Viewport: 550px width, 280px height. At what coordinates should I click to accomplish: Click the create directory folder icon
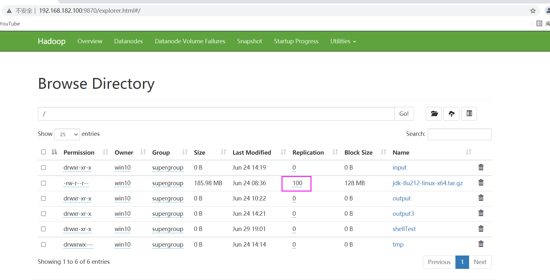(x=434, y=114)
